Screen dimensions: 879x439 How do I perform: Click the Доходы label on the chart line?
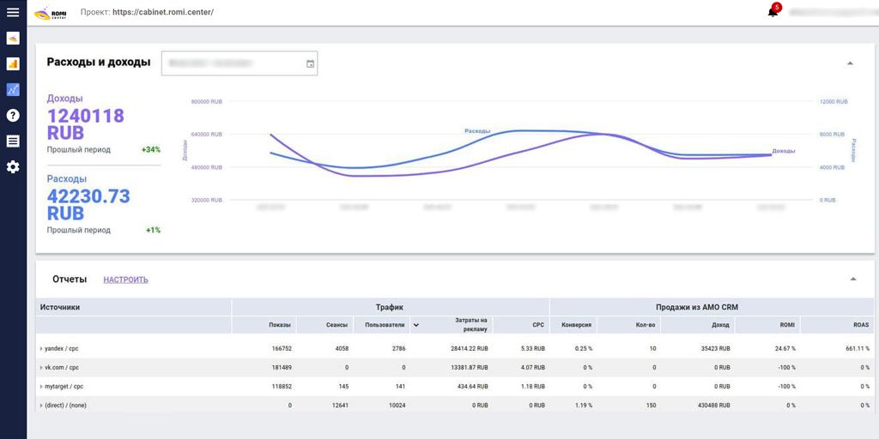click(x=784, y=151)
